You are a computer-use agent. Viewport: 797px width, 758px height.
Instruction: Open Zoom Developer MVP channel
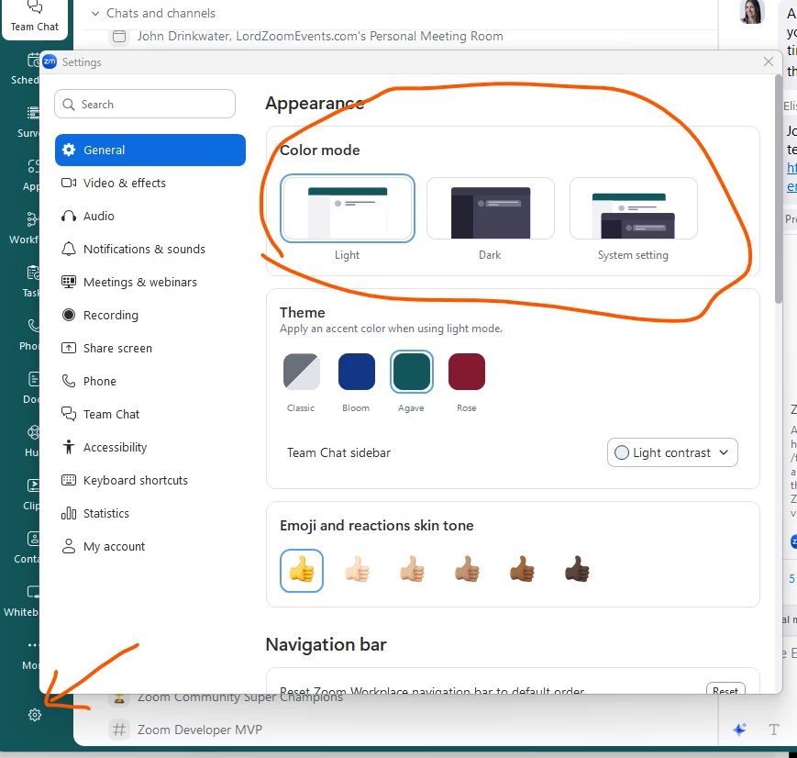pos(199,730)
